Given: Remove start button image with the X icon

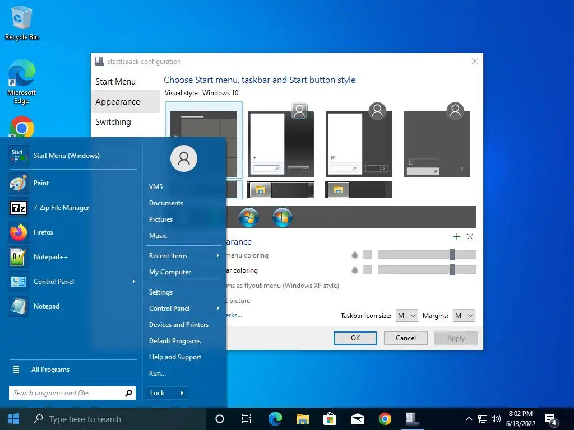Looking at the screenshot, I should 470,237.
